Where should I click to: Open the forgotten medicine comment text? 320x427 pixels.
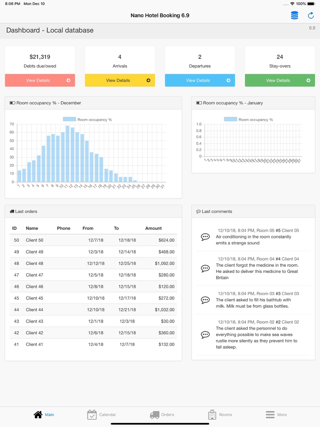pyautogui.click(x=257, y=271)
